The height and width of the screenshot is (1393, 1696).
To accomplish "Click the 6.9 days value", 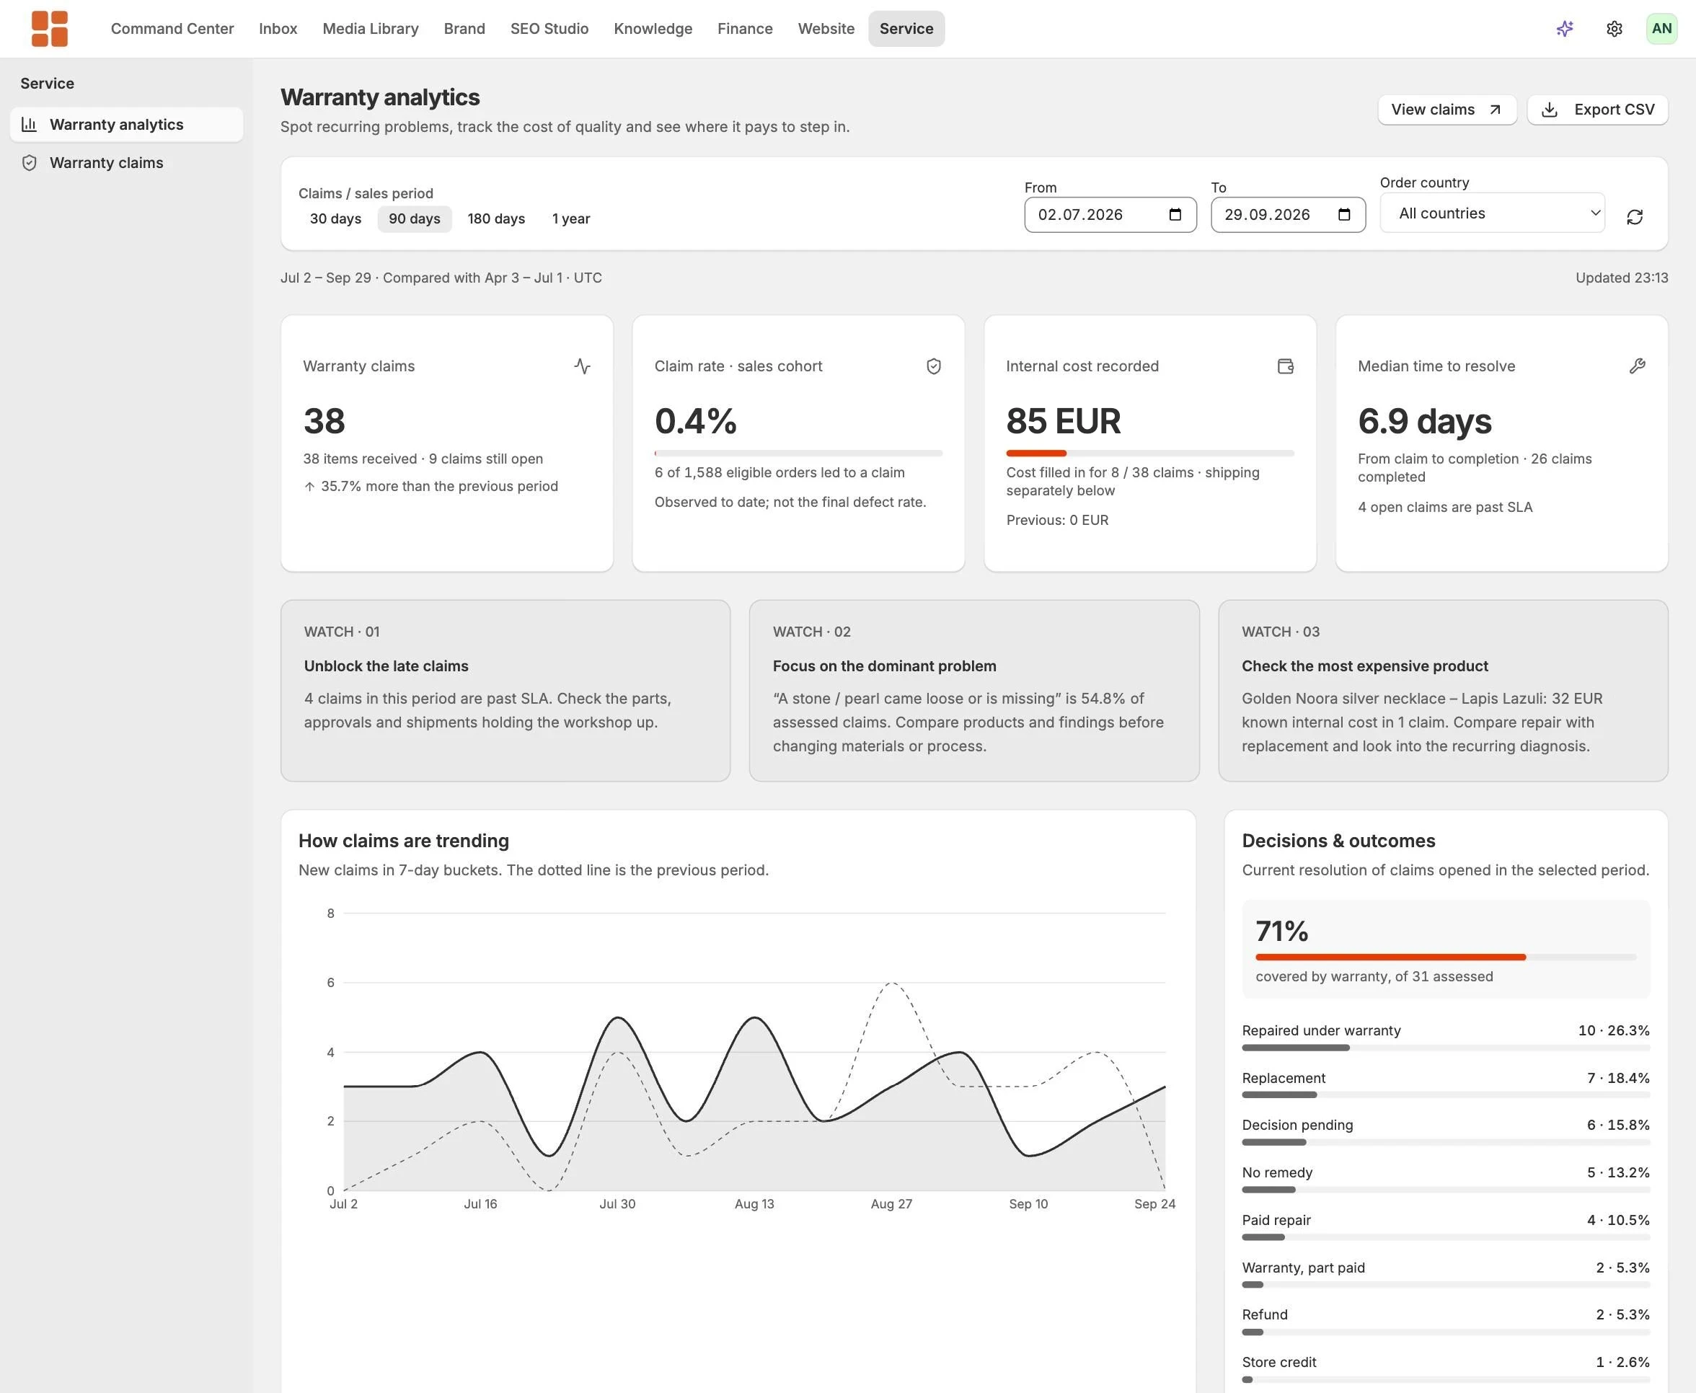I will 1425,421.
